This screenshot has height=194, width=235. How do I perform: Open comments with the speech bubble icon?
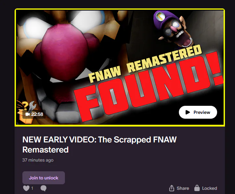tap(43, 188)
